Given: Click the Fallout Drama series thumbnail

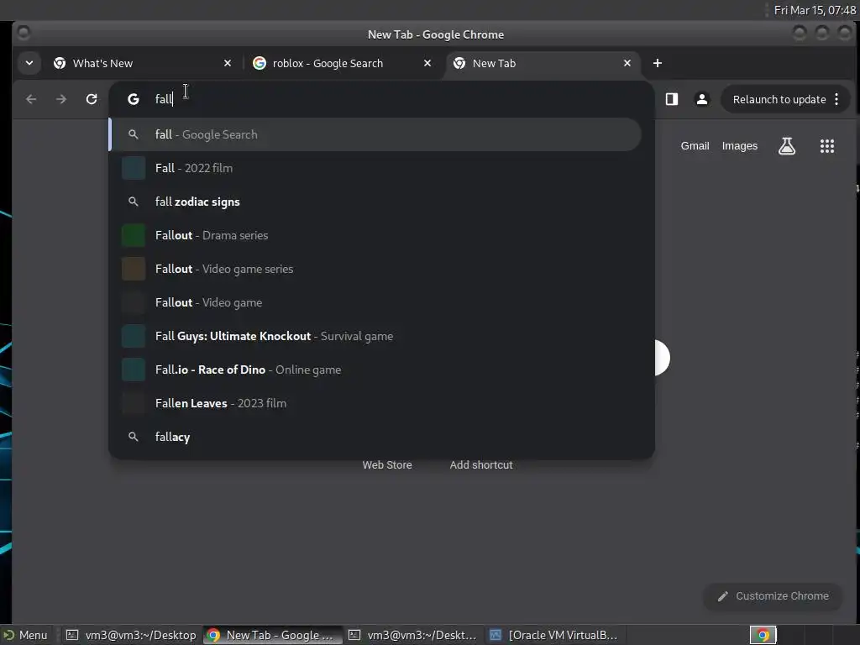Looking at the screenshot, I should click(x=134, y=235).
